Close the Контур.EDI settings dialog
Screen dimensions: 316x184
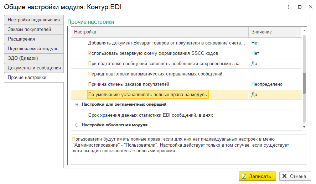311,7
